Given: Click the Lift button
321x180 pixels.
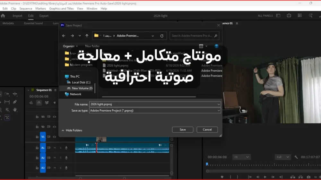Looking at the screenshot, I should click(293, 177).
